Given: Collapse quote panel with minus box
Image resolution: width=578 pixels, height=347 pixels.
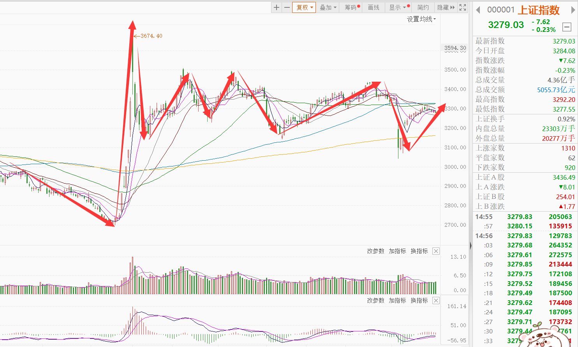Looking at the screenshot, I should tap(567, 27).
